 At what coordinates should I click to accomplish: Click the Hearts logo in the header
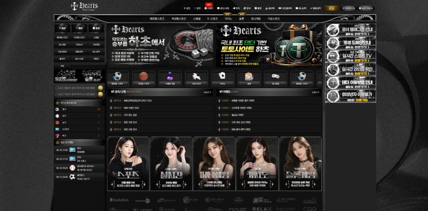pos(84,6)
